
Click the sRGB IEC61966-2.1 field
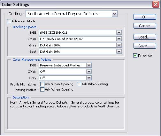pos(78,32)
